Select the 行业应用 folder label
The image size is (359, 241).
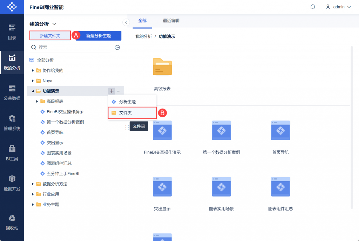click(51, 194)
